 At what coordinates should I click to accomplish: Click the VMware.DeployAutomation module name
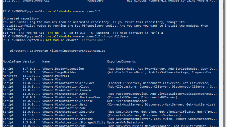(63, 69)
